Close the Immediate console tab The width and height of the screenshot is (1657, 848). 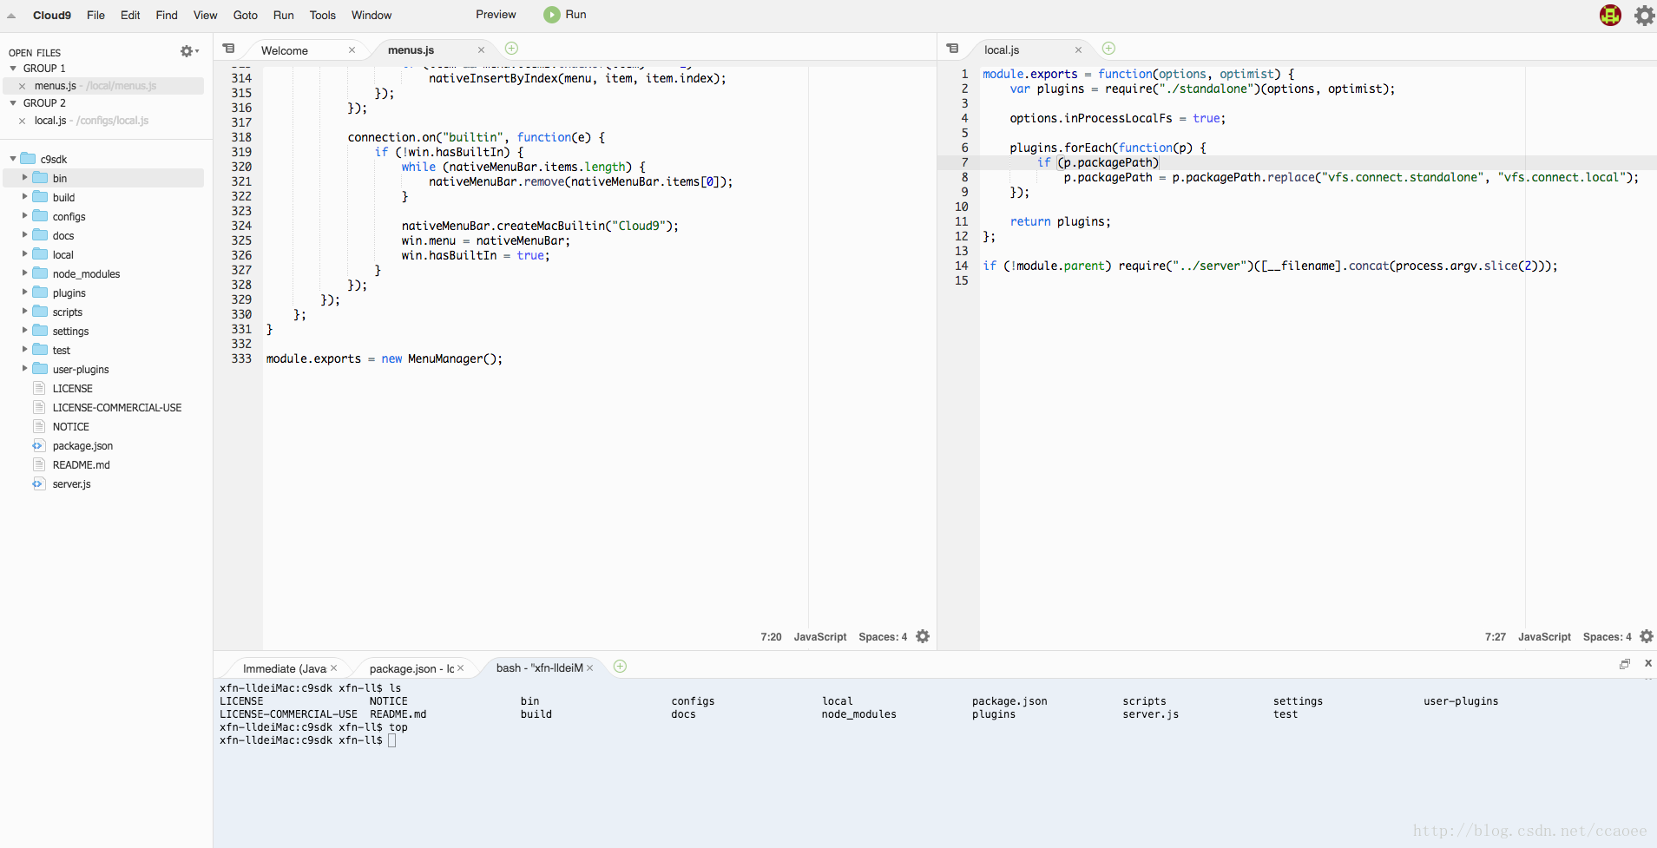coord(333,668)
